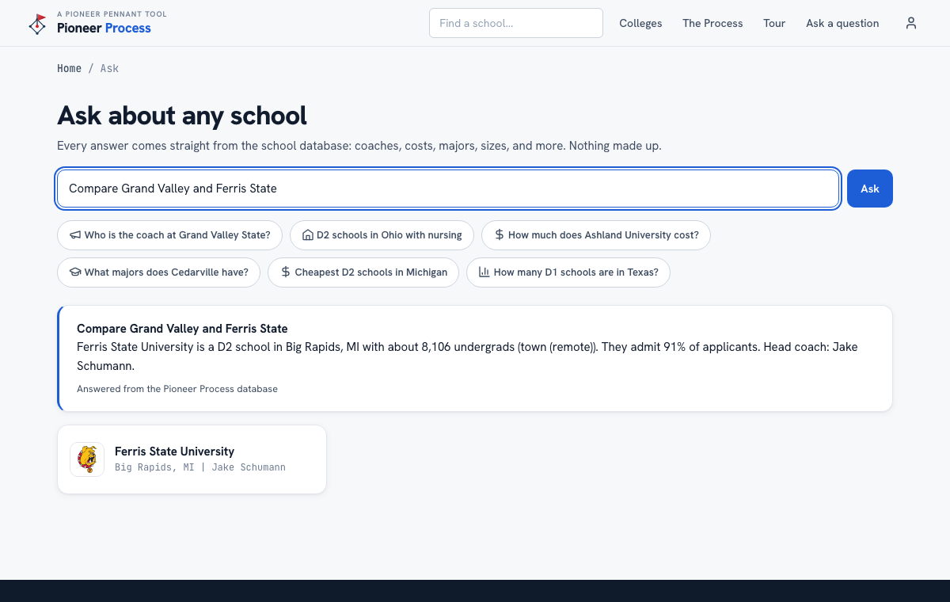The height and width of the screenshot is (602, 950).
Task: Open the Colleges nav item
Action: click(640, 23)
